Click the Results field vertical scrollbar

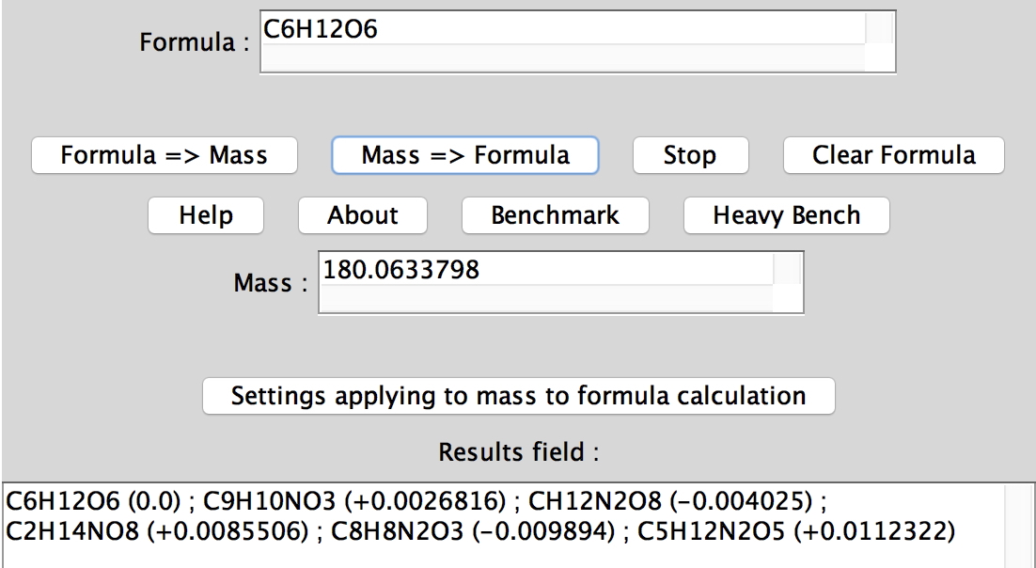1019,527
